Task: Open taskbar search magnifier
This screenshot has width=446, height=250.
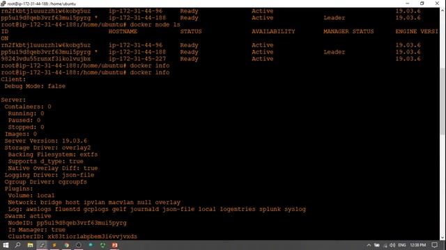Action: (17, 245)
